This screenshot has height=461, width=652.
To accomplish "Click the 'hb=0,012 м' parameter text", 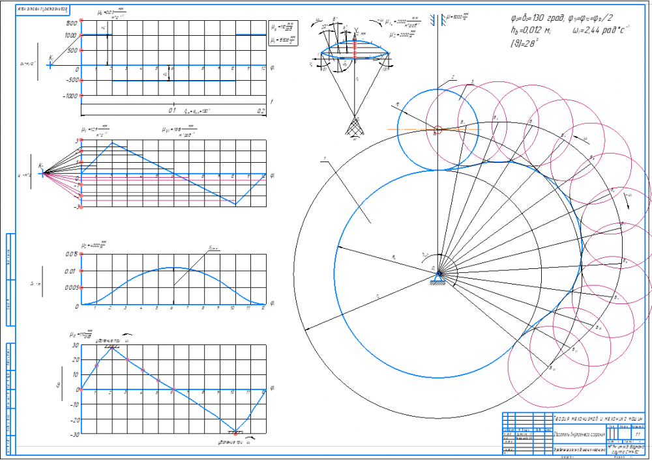I will tap(531, 31).
